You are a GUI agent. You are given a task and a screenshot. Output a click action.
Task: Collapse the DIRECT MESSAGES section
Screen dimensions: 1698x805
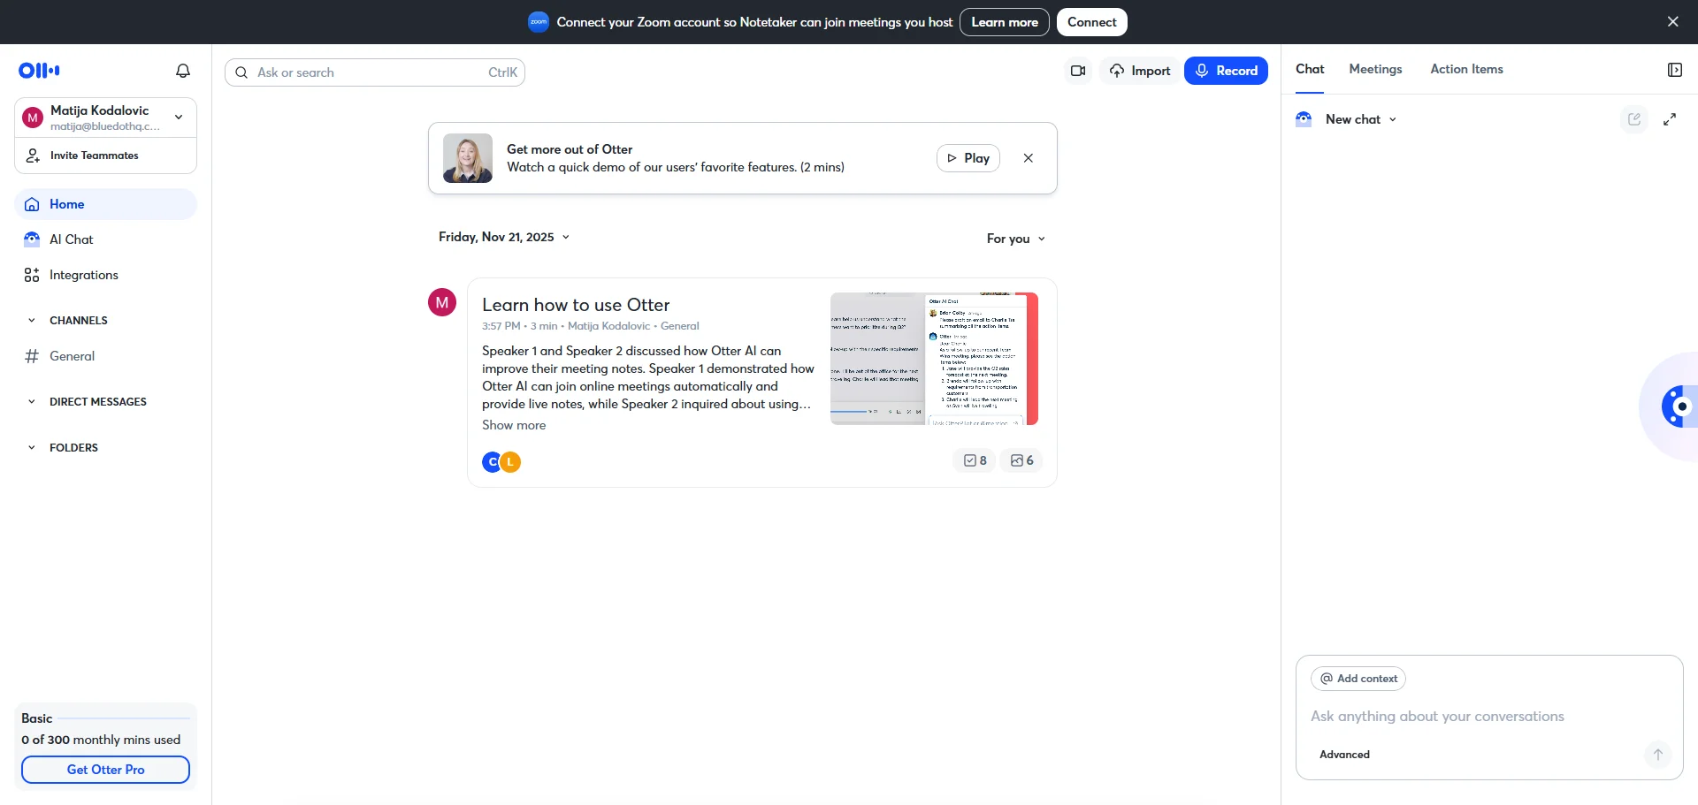pyautogui.click(x=32, y=402)
